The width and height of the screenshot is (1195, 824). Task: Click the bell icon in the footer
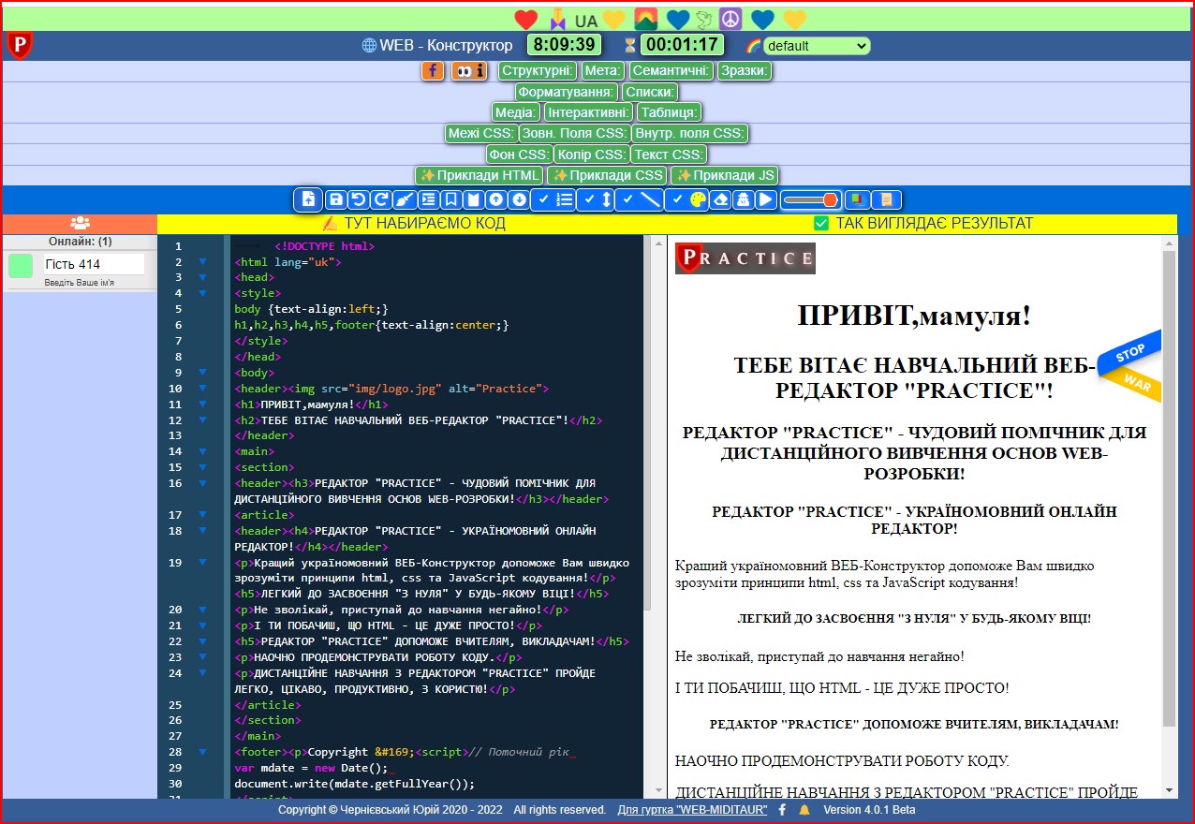(804, 810)
